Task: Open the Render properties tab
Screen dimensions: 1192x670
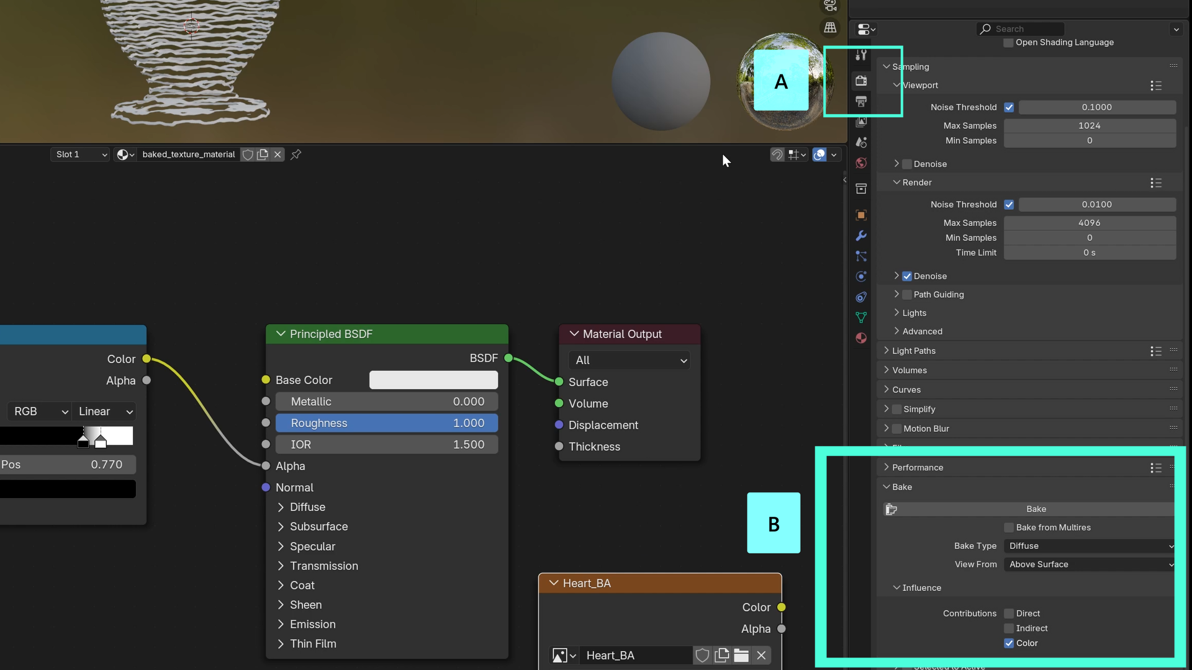Action: [861, 81]
